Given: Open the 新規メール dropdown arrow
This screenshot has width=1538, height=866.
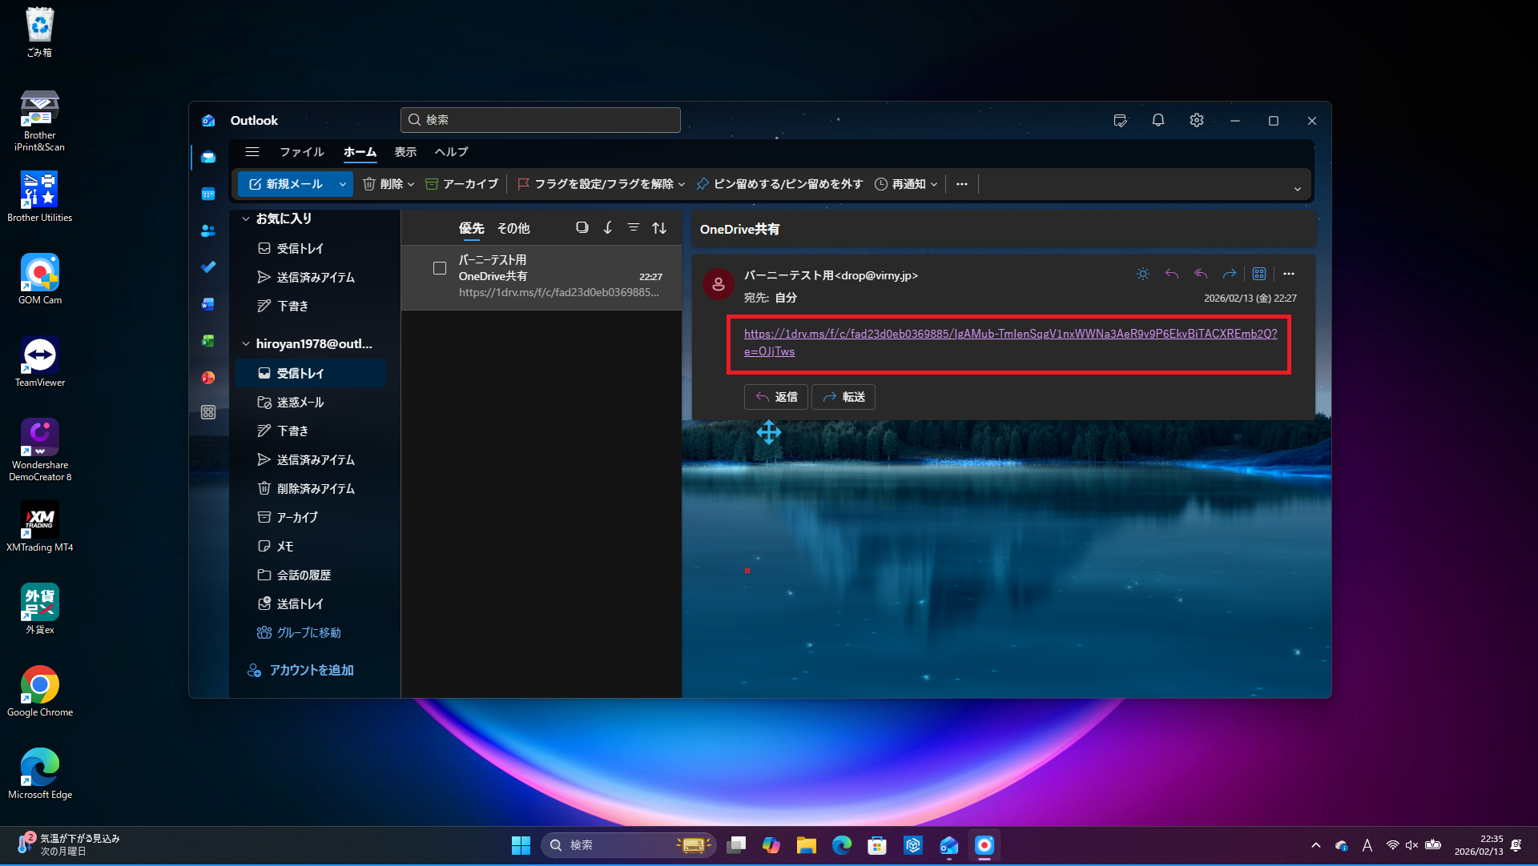Looking at the screenshot, I should point(343,184).
